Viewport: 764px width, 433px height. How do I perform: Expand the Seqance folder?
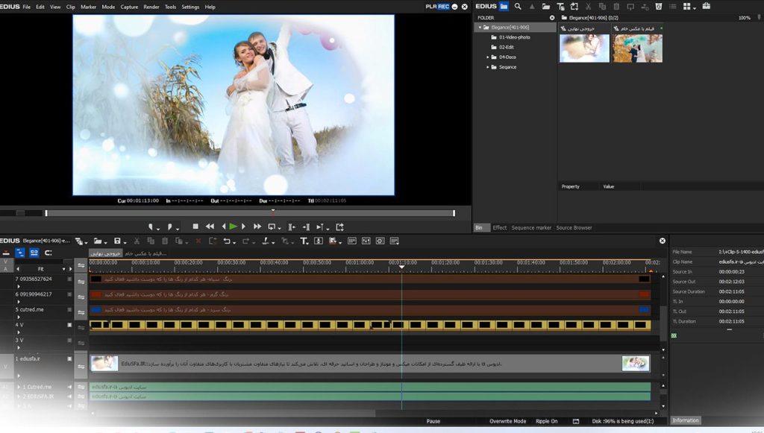click(488, 67)
